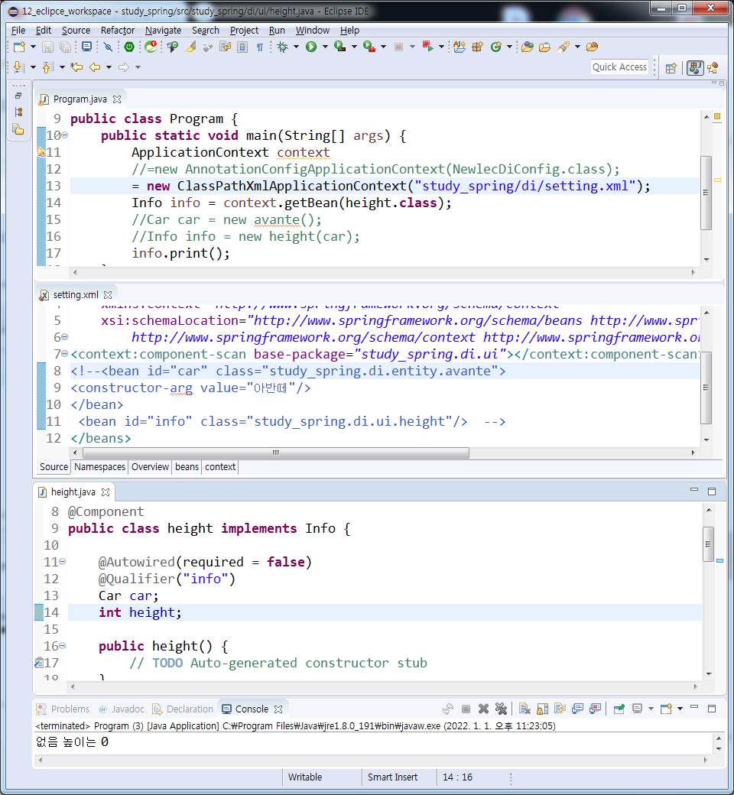The height and width of the screenshot is (795, 734).
Task: Switch to the Overview tab of setting.xml
Action: point(150,467)
